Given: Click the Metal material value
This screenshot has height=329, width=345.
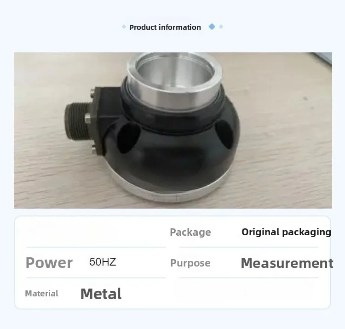Looking at the screenshot, I should [x=101, y=294].
